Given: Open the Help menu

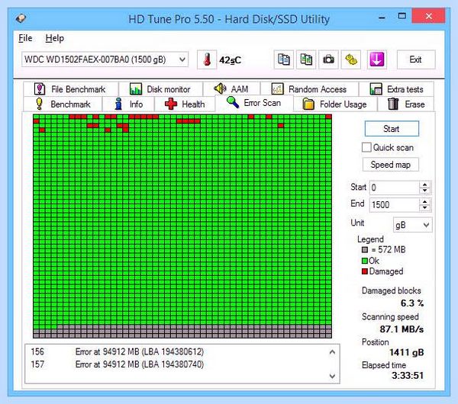Looking at the screenshot, I should [x=55, y=38].
